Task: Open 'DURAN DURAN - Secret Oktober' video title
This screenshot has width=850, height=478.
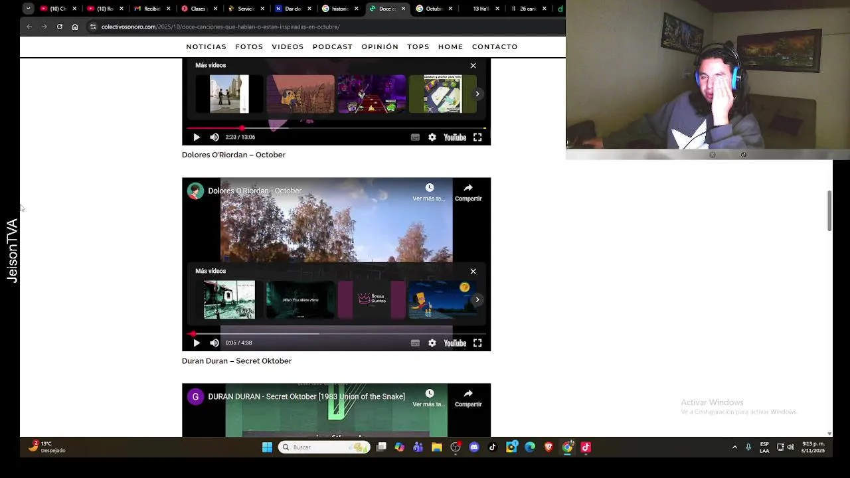Action: [306, 397]
